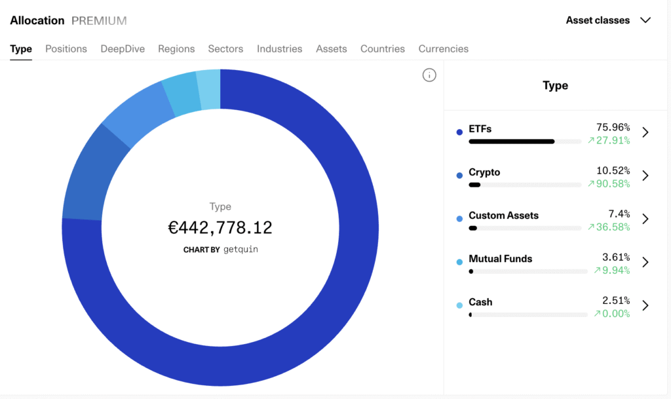Open Custom Assets details via chevron
This screenshot has width=671, height=399.
point(645,219)
